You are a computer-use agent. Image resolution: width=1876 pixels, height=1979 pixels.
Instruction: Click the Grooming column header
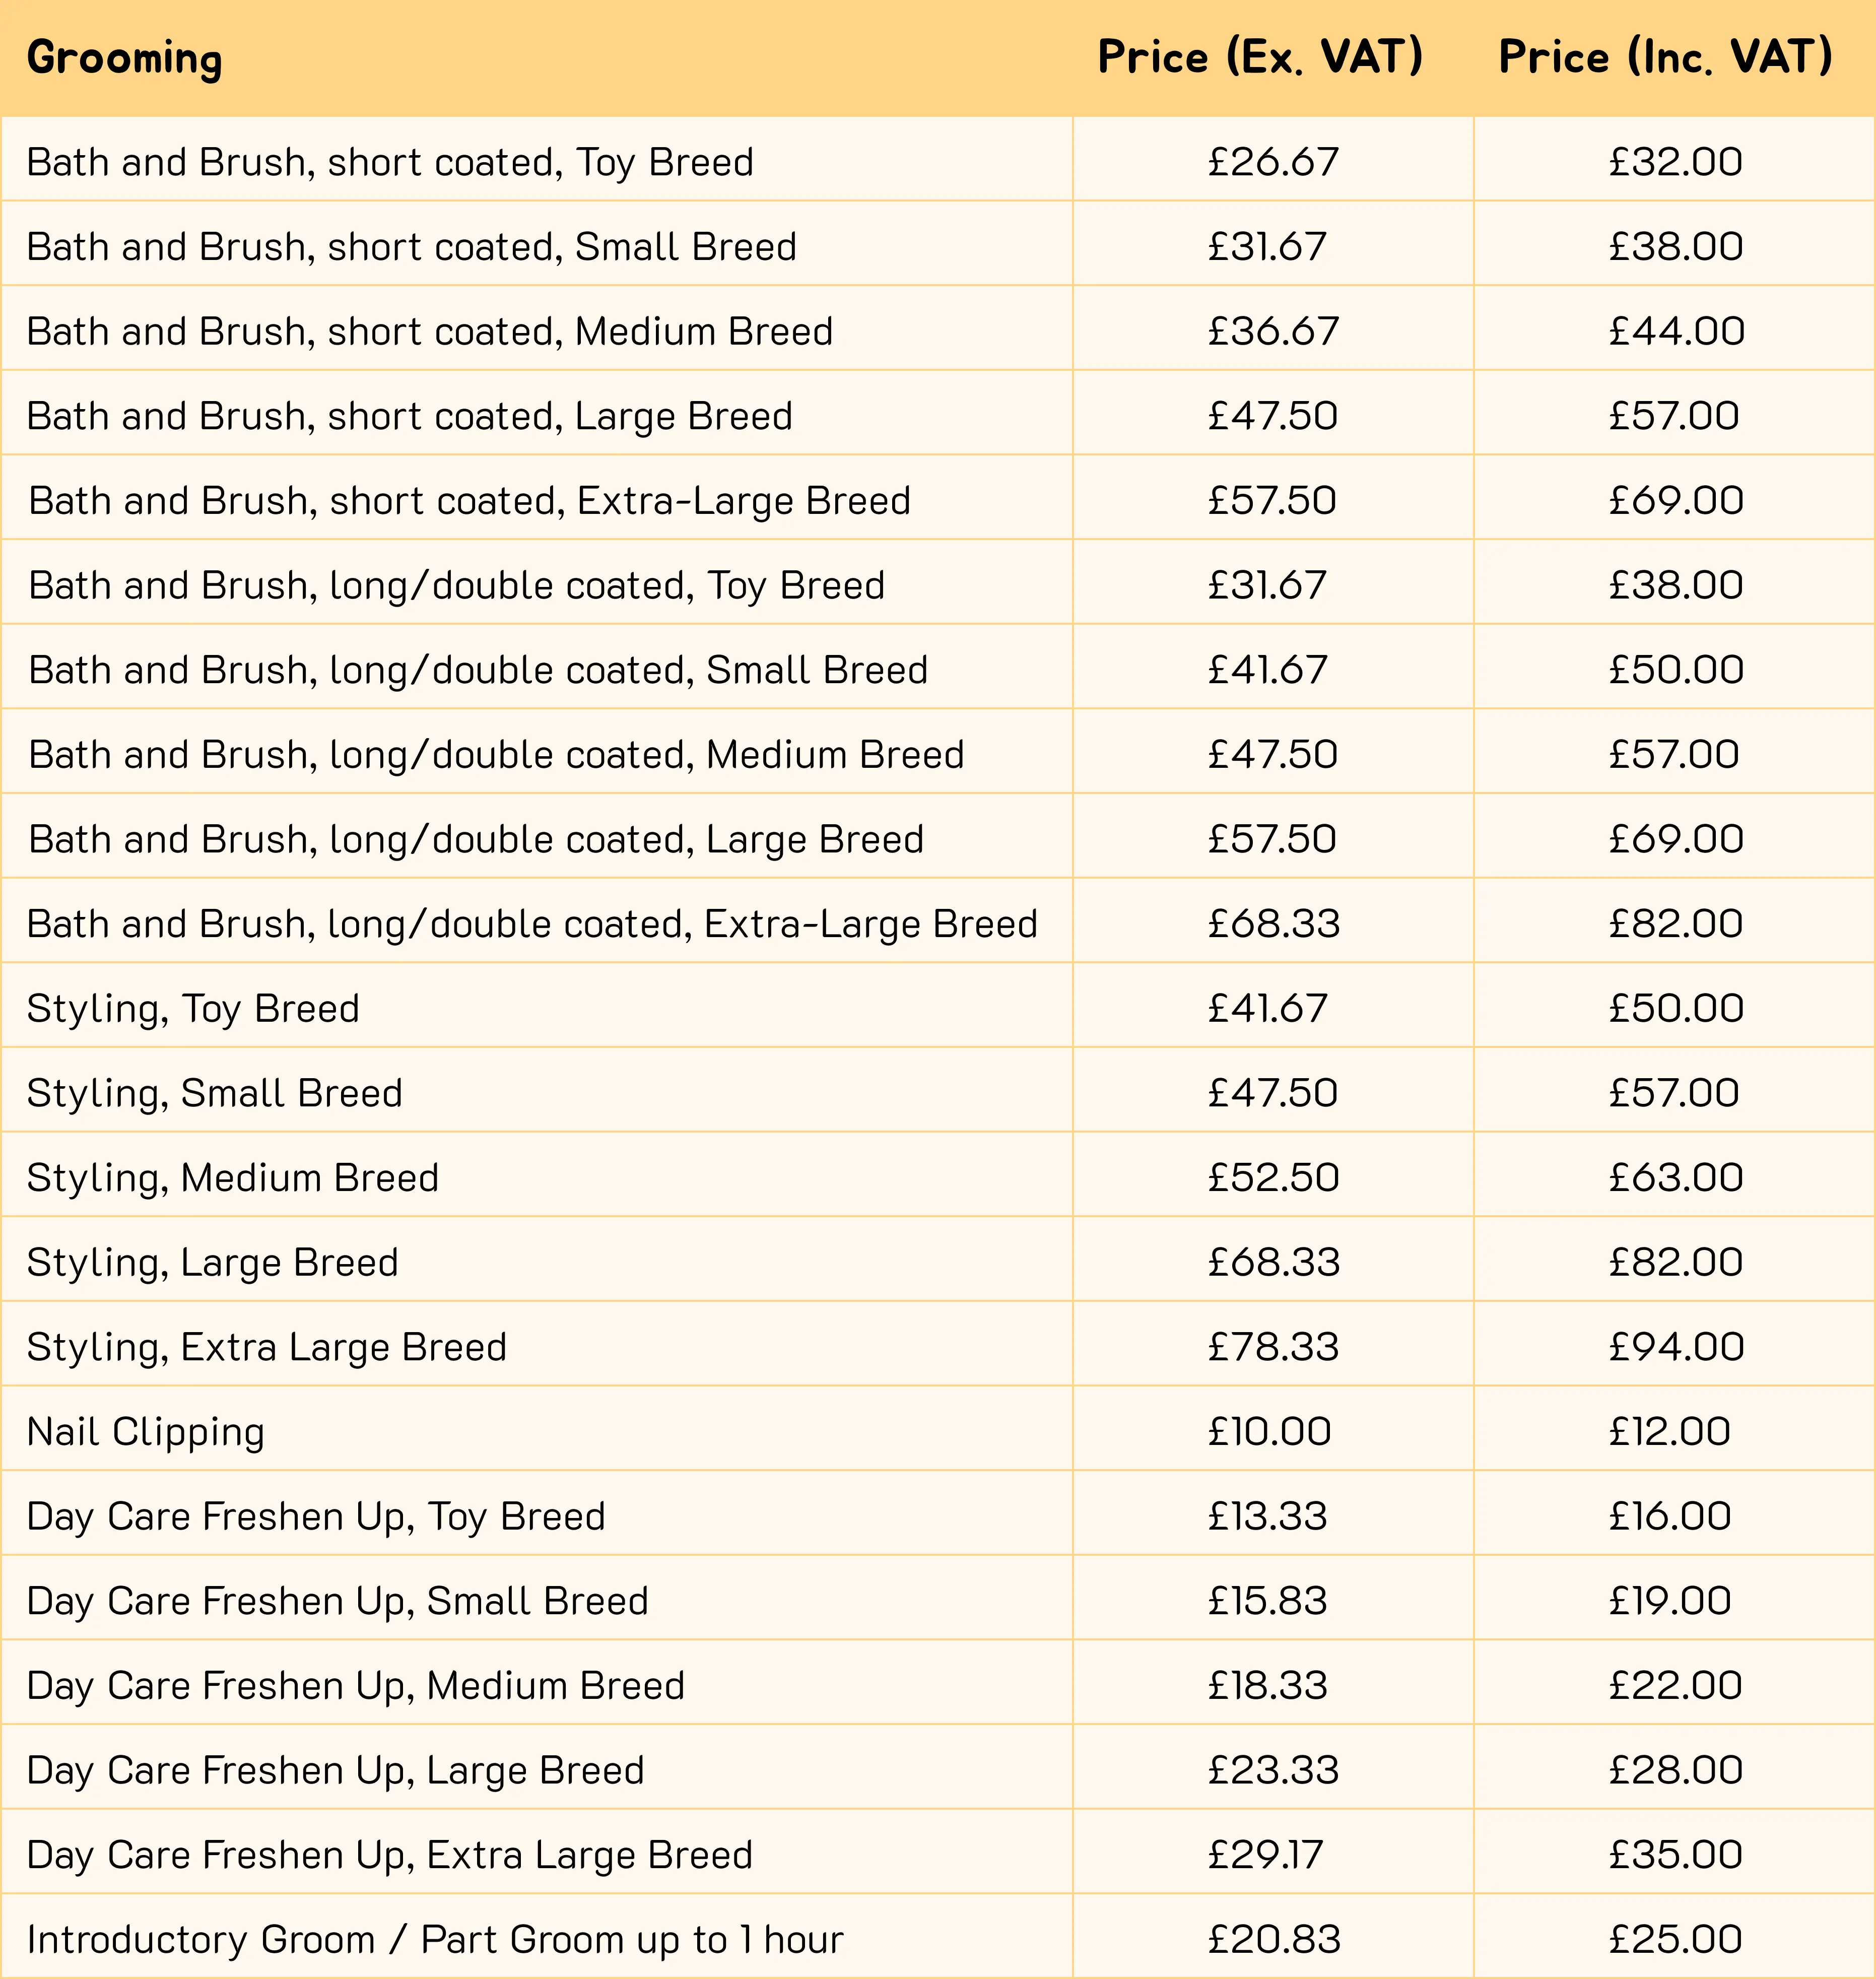124,58
